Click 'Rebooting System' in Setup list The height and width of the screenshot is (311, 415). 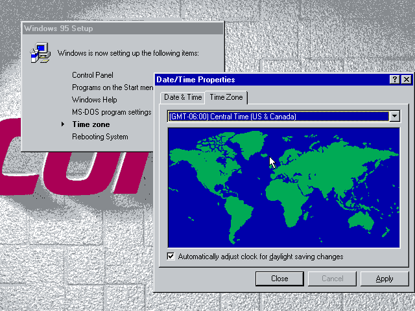100,137
